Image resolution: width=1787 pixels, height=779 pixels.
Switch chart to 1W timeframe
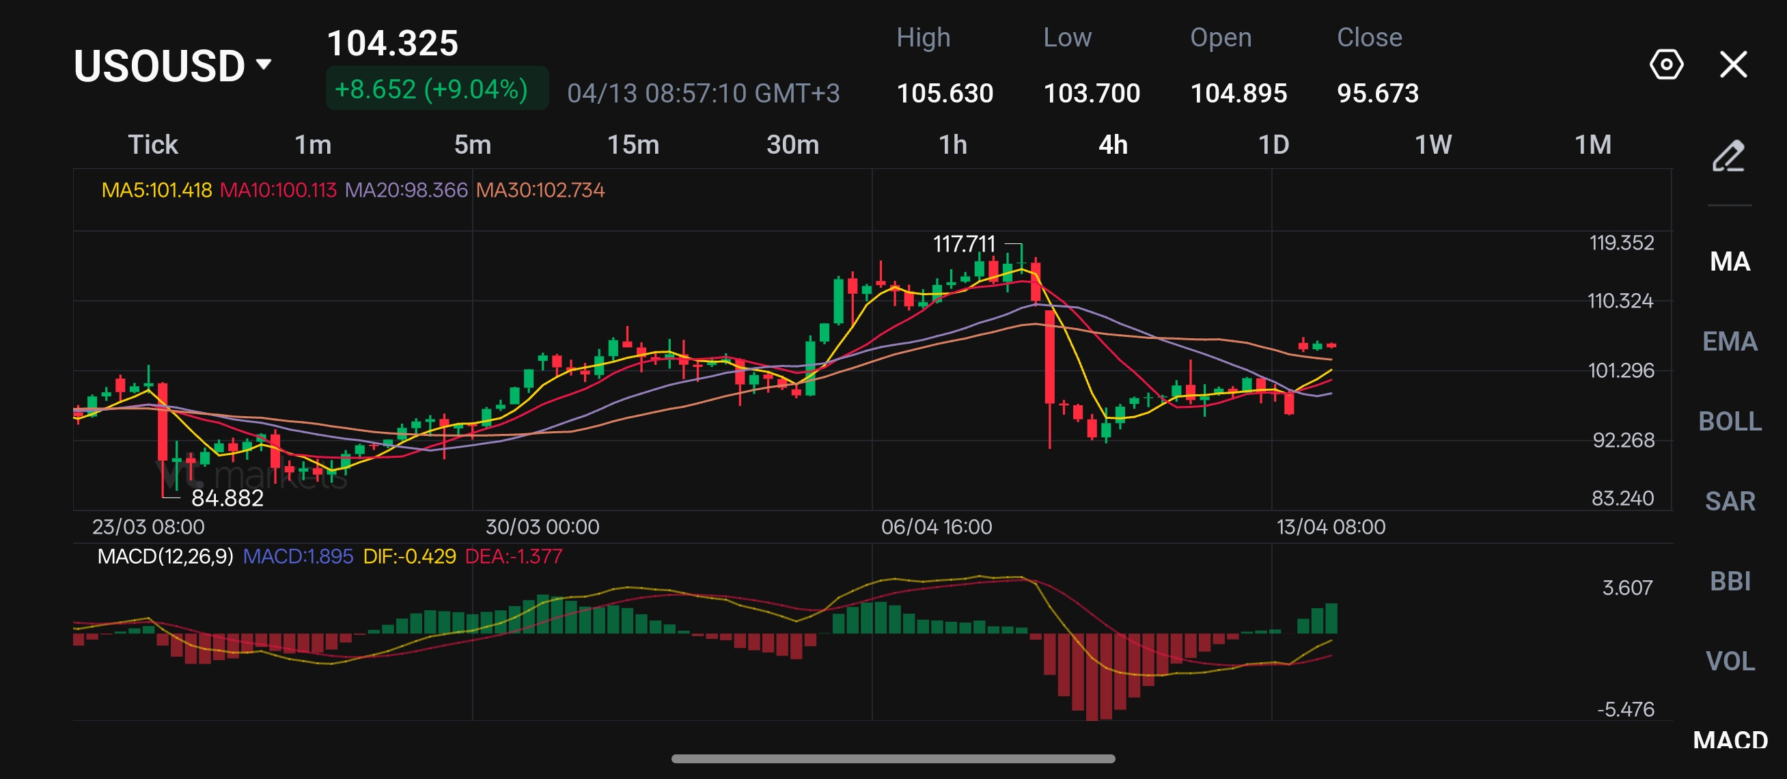pos(1432,145)
